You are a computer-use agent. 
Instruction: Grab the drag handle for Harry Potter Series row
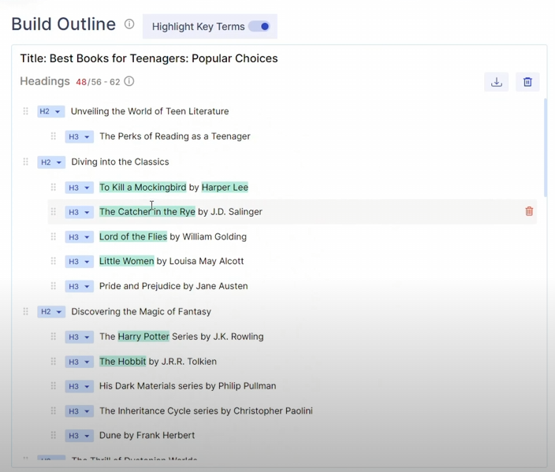(53, 336)
